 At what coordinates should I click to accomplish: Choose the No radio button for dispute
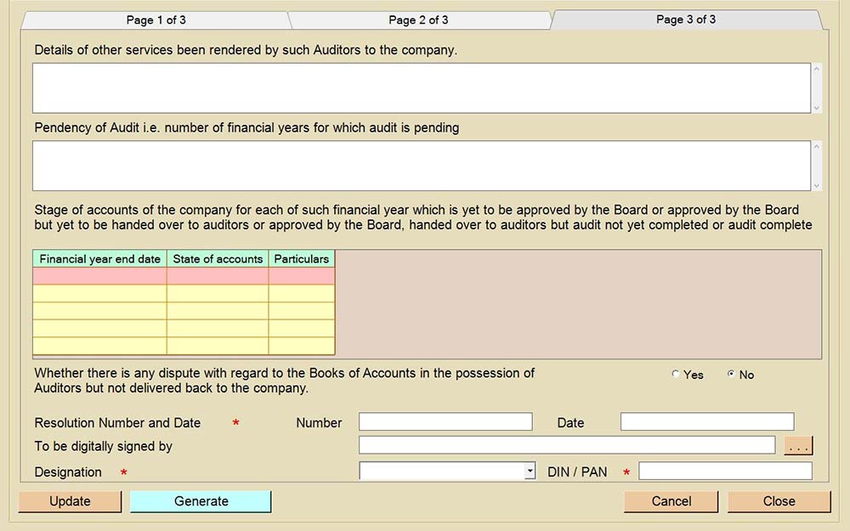pos(731,375)
